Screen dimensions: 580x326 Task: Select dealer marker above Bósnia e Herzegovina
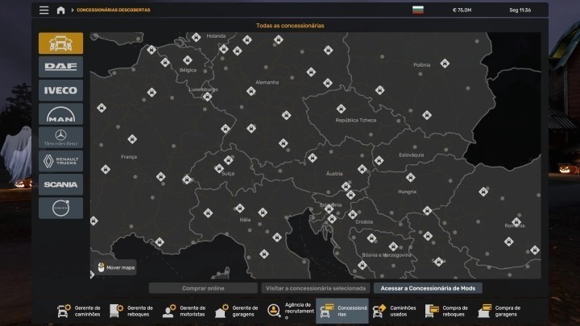pos(393,246)
